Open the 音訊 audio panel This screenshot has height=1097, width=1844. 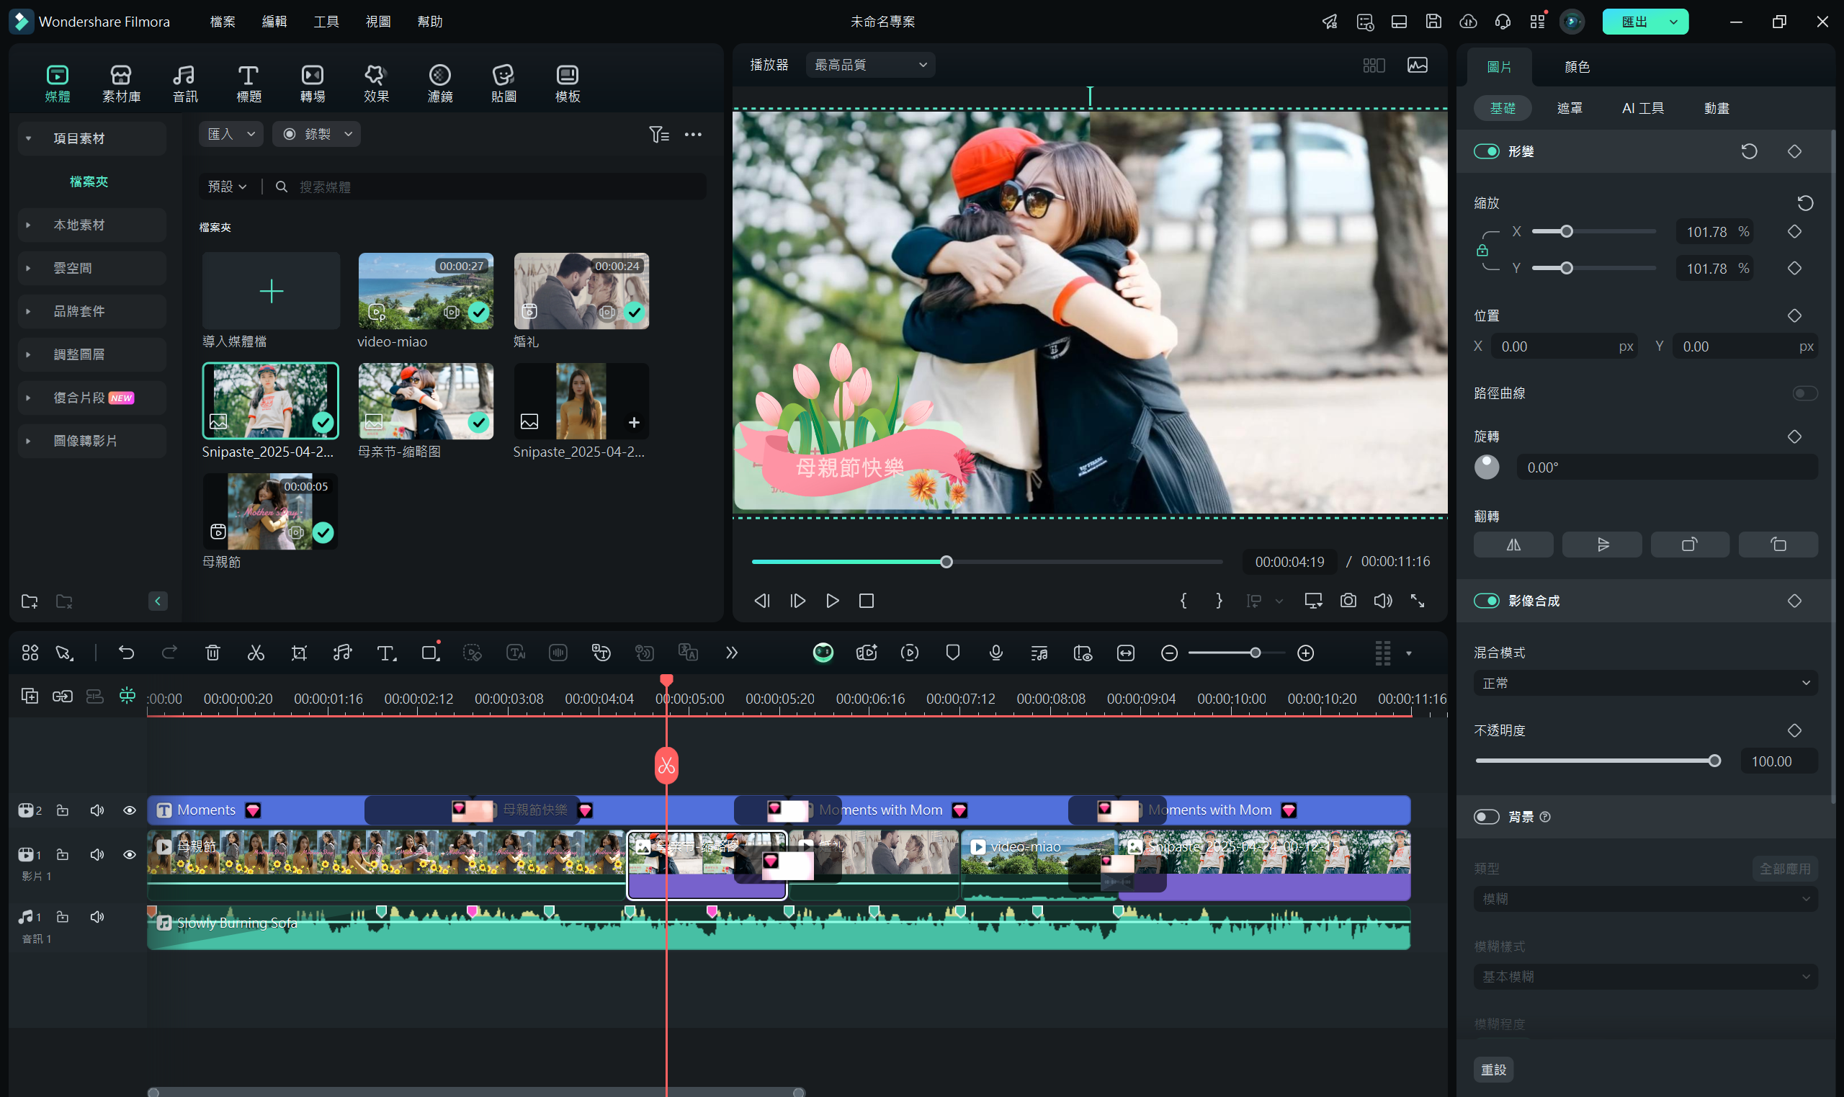185,84
